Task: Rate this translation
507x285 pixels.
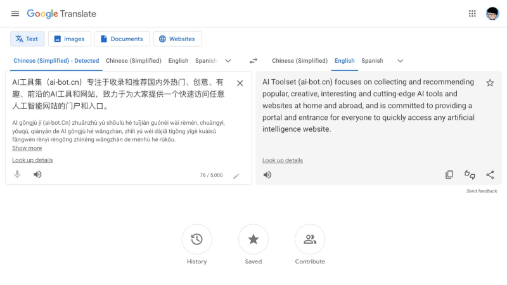Action: pos(470,175)
